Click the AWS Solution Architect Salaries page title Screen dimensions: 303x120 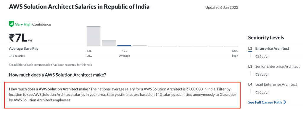(x=79, y=7)
